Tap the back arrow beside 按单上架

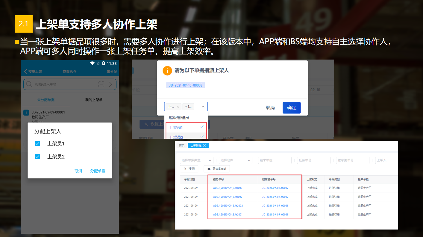(x=25, y=72)
